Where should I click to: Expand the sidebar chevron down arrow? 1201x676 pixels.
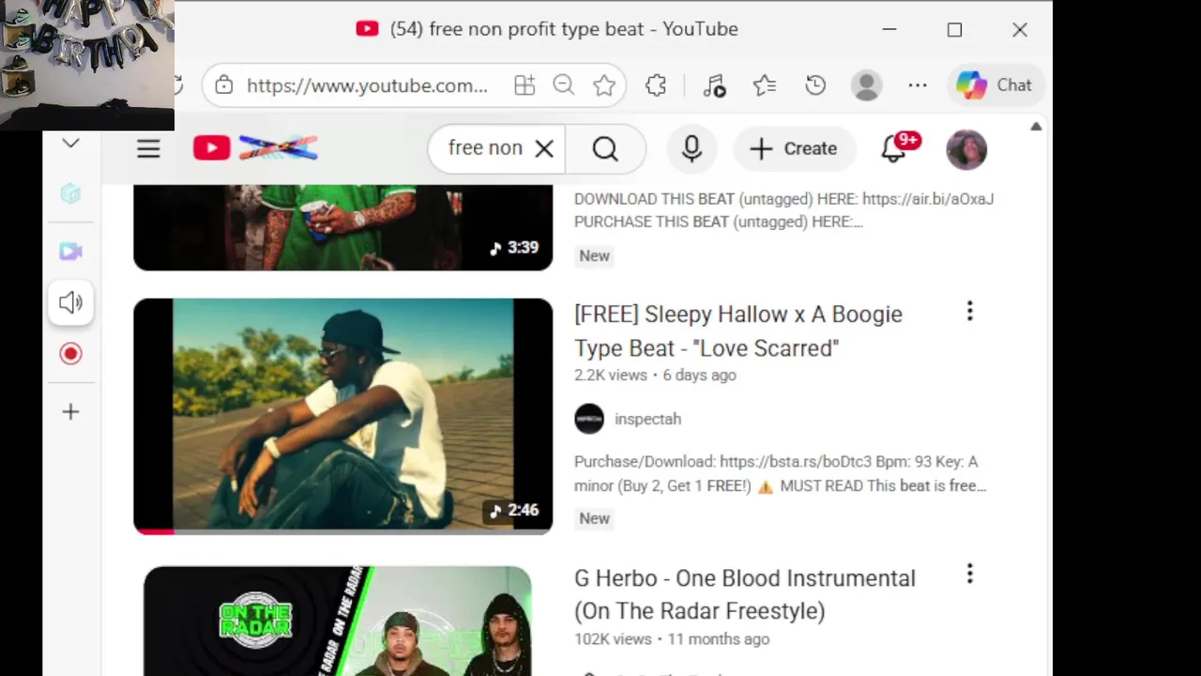(70, 144)
